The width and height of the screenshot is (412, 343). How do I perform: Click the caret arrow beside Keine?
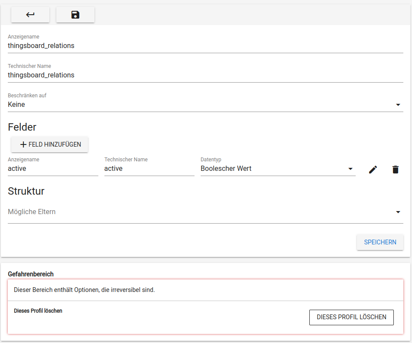[x=398, y=104]
